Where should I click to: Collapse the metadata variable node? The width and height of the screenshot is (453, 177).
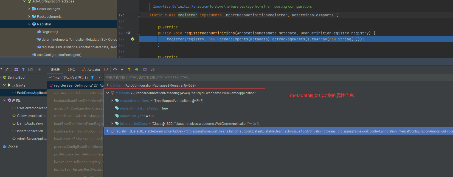pos(108,93)
